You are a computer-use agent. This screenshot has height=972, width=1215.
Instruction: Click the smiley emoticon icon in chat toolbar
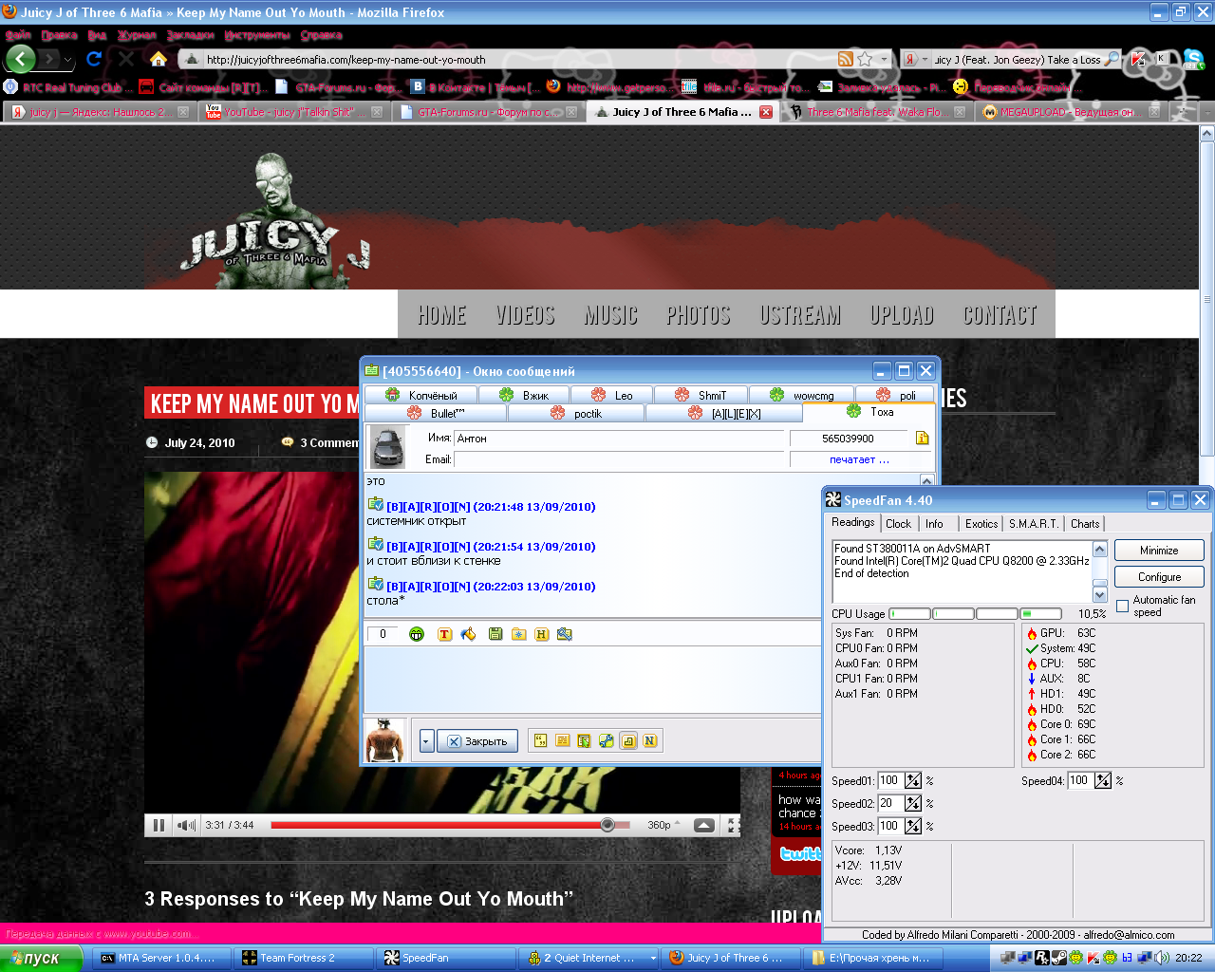click(x=416, y=634)
